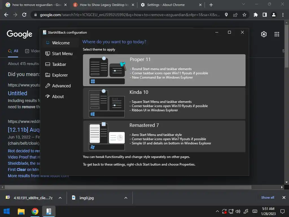Open the Untitled search result link
289x217 pixels.
point(17,93)
